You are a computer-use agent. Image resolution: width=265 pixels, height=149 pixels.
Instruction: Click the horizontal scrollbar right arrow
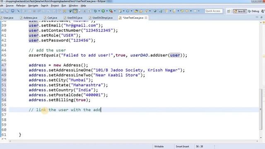coord(257,141)
